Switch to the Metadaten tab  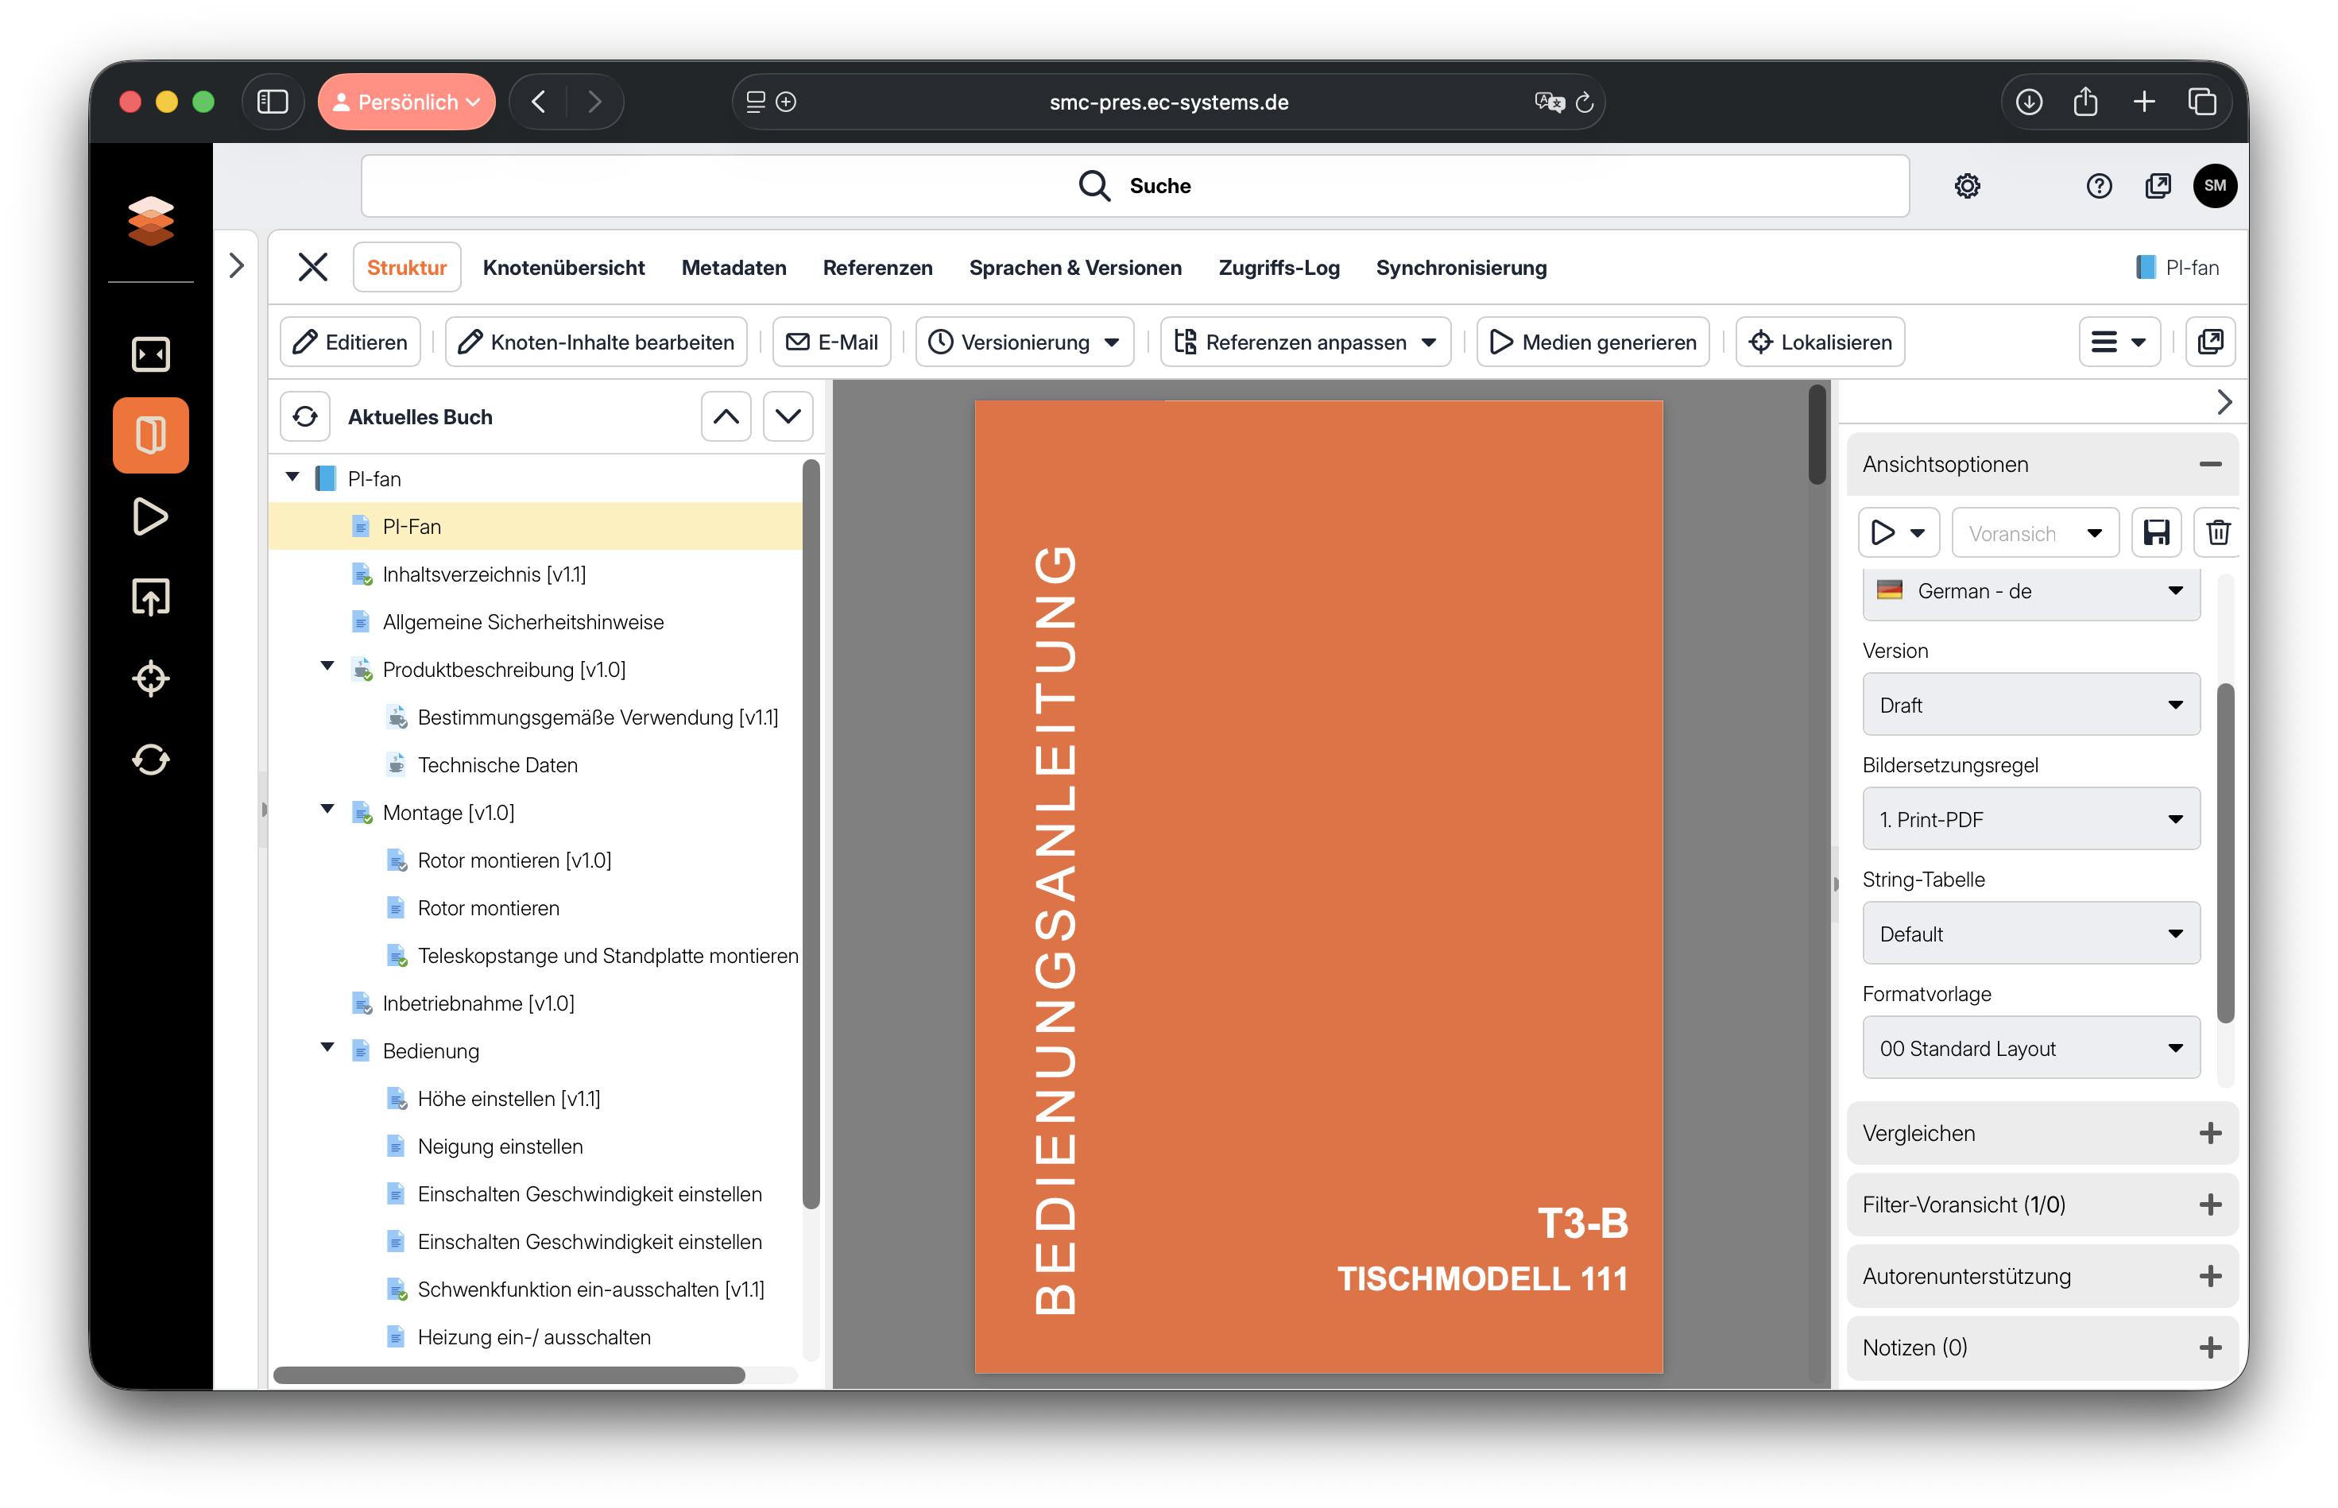point(734,267)
